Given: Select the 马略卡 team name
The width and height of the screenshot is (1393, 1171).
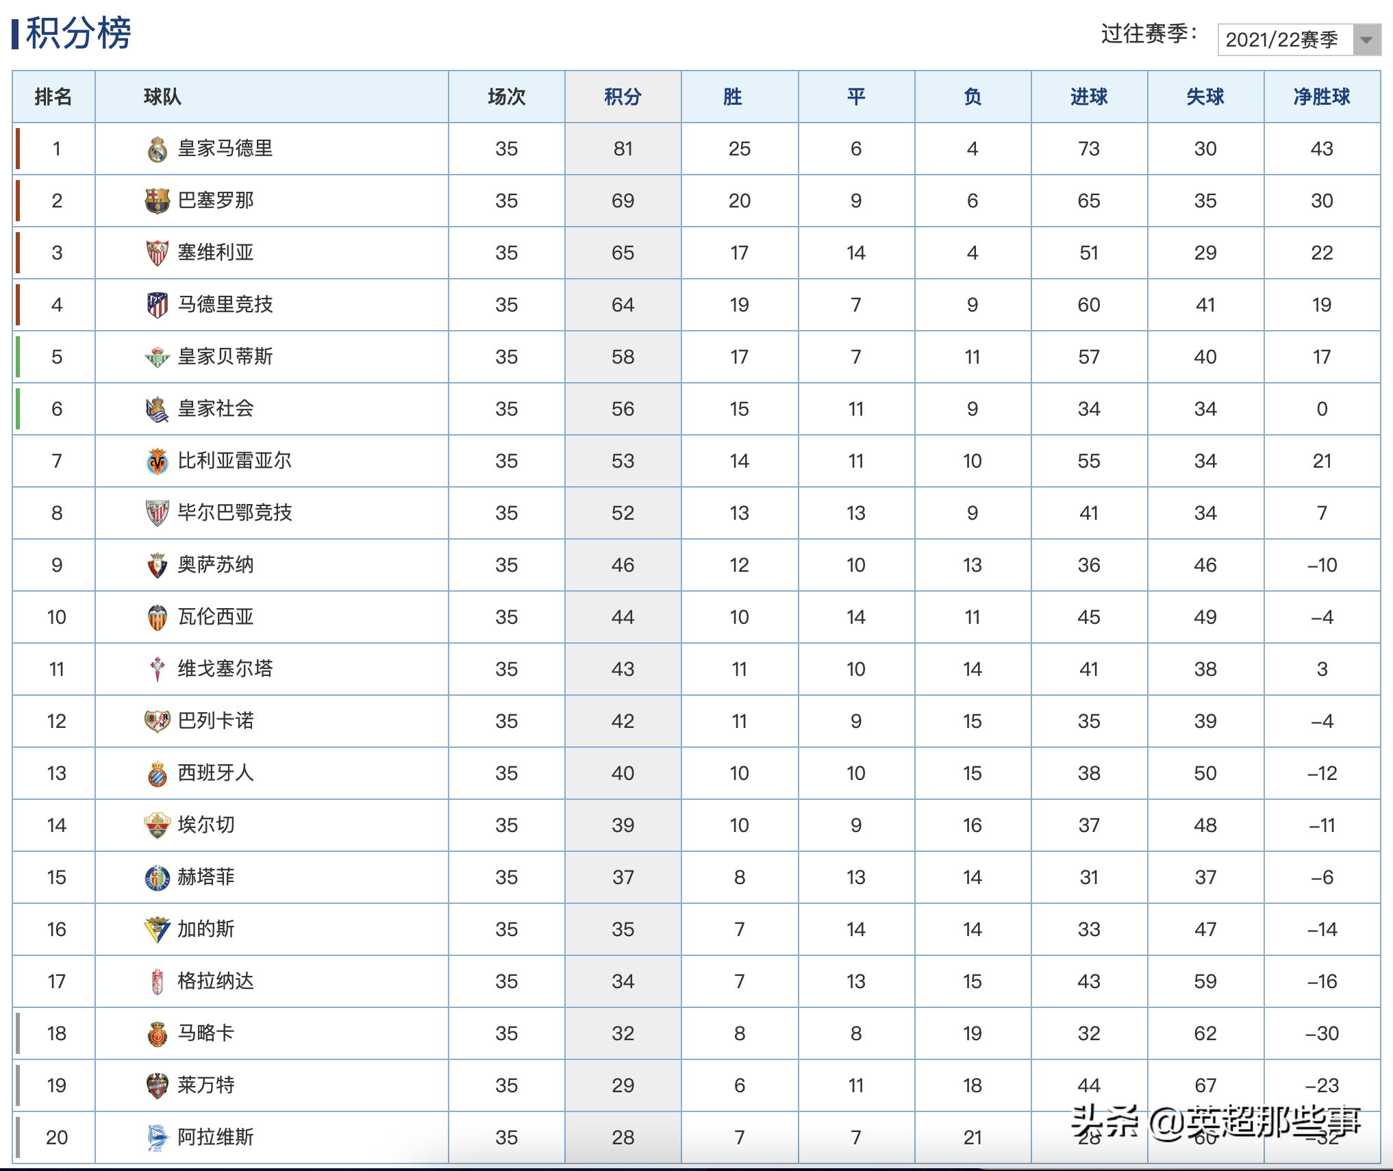Looking at the screenshot, I should coord(206,1033).
